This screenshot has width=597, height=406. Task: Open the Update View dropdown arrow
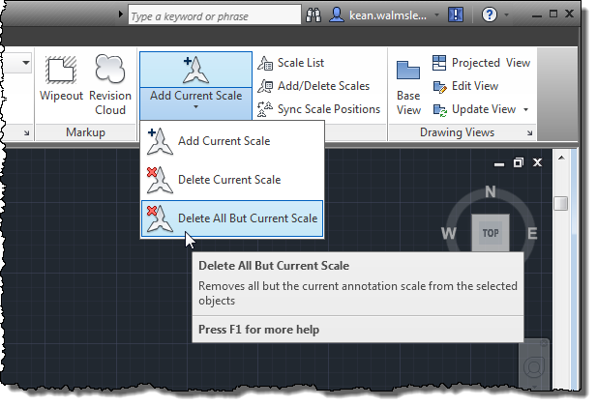pos(526,109)
